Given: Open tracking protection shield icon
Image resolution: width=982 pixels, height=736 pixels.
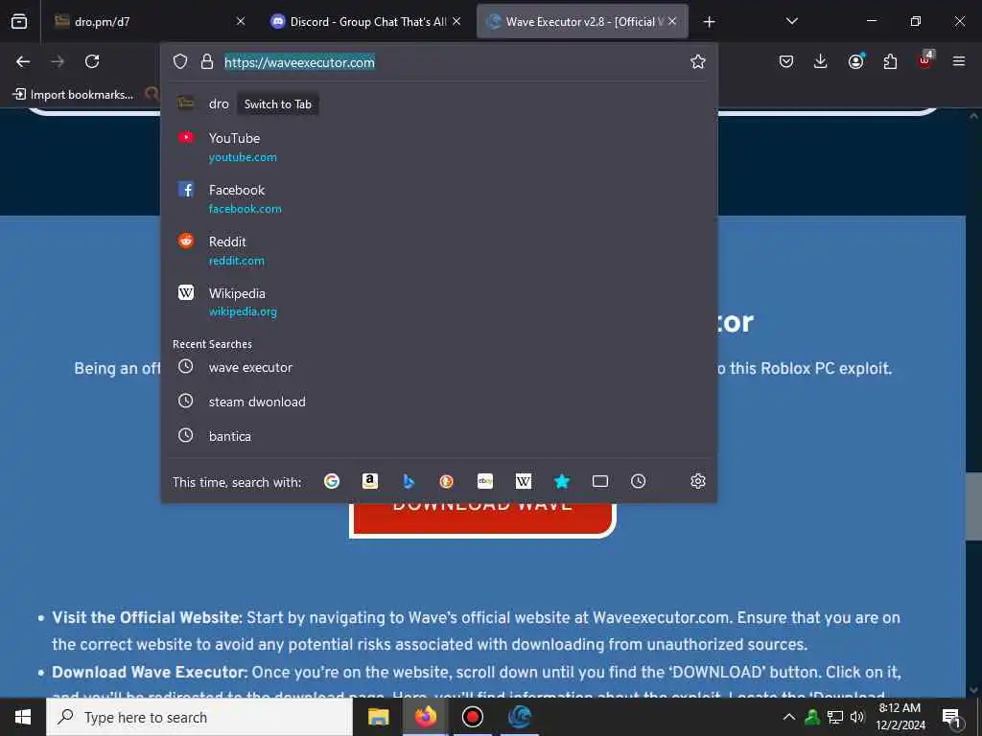Looking at the screenshot, I should pos(180,61).
